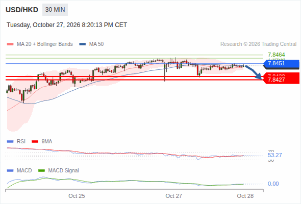The image size is (301, 204).
Task: Click the blue MACD legend swatch
Action: (10, 171)
